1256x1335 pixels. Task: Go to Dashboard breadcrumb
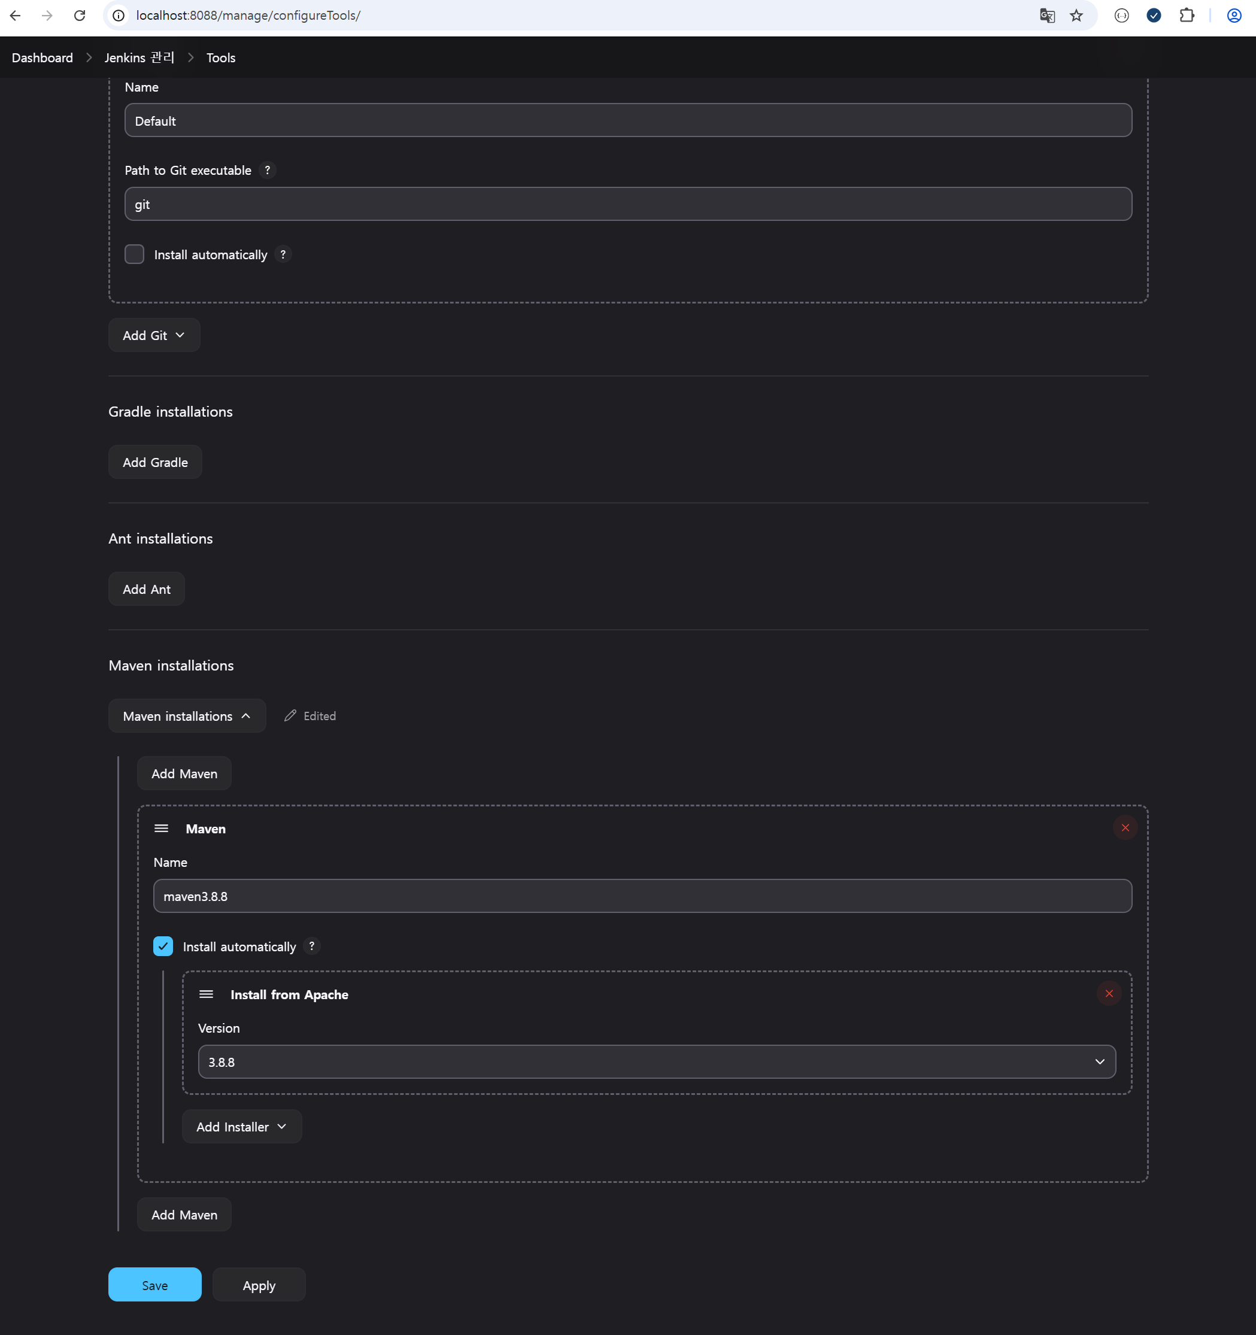pyautogui.click(x=43, y=57)
